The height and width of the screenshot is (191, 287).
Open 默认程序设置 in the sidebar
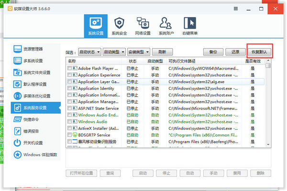[36, 84]
